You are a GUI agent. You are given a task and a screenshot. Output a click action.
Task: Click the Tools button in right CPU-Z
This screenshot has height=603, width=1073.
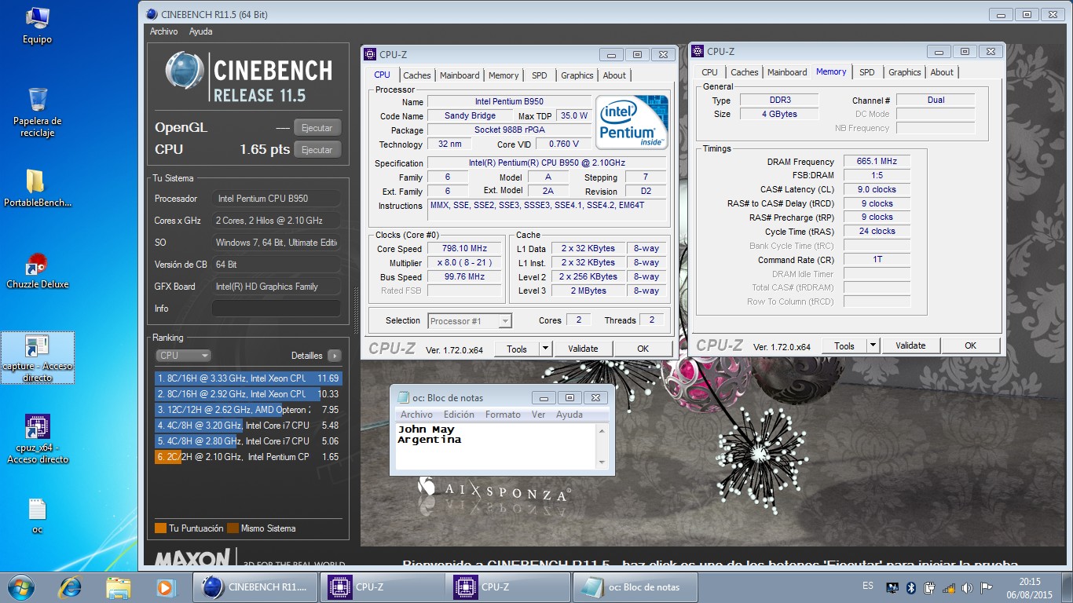[x=844, y=345]
